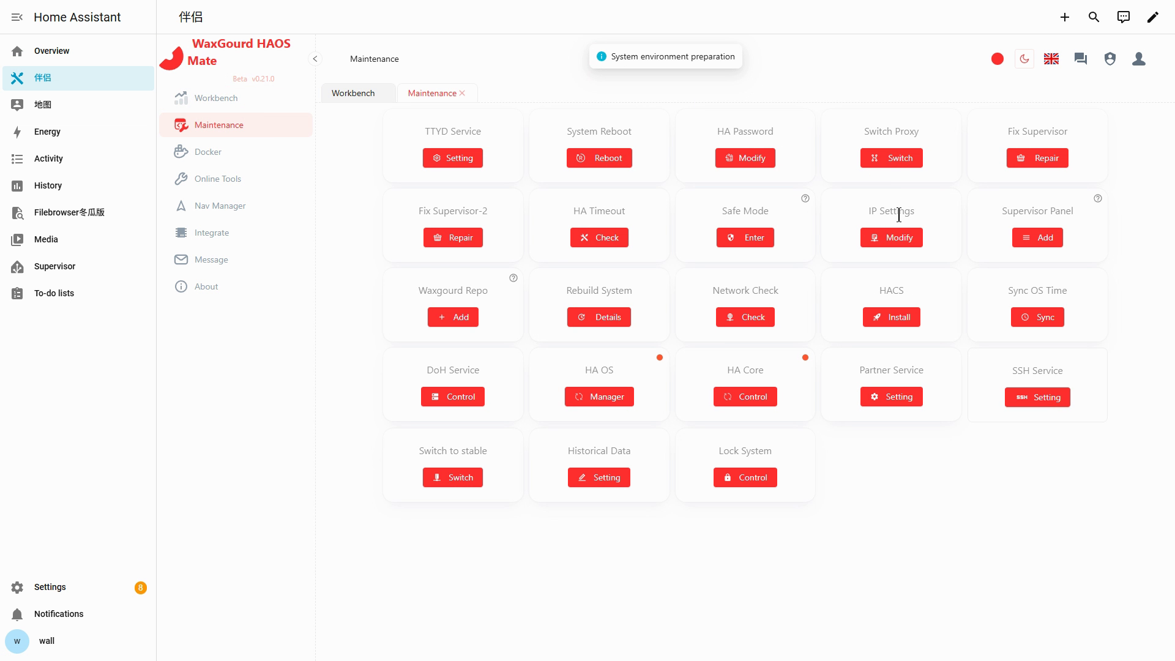Click HACS Install button
The image size is (1175, 661).
pyautogui.click(x=892, y=317)
